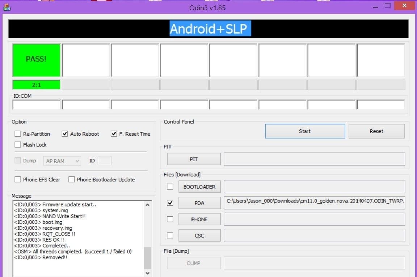Click the BOOTLOADER file button
The height and width of the screenshot is (277, 417).
pyautogui.click(x=199, y=187)
